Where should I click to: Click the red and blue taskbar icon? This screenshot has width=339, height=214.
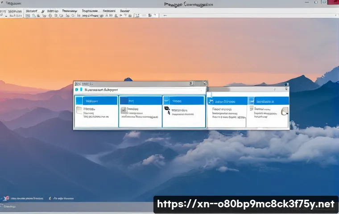pyautogui.click(x=5, y=198)
